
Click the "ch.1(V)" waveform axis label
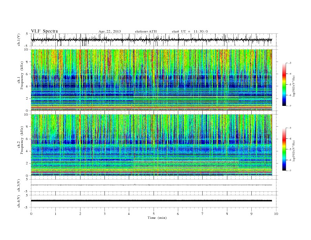tap(19, 40)
